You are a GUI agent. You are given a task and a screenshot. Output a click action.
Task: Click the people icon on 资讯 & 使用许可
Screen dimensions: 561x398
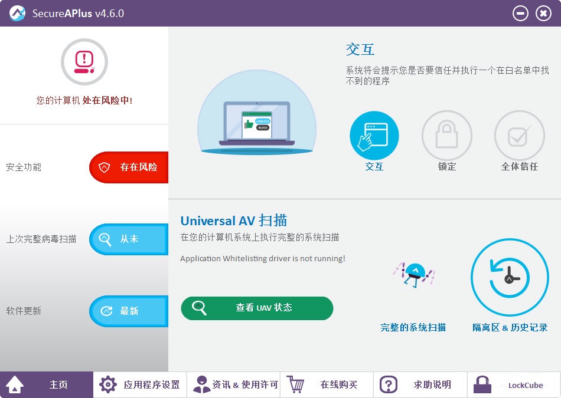tap(201, 384)
